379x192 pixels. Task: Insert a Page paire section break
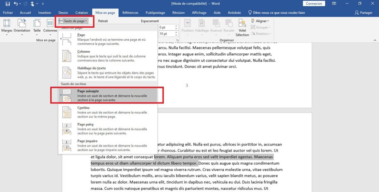[x=107, y=129]
